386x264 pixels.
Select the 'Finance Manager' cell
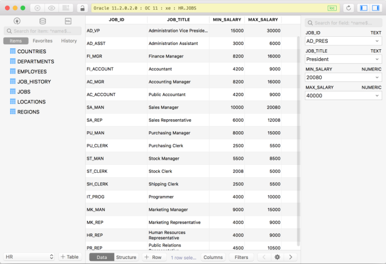pos(178,56)
